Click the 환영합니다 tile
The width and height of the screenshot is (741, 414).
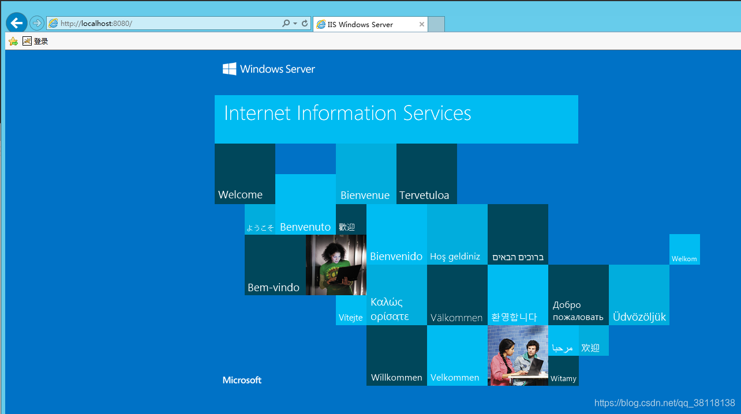pyautogui.click(x=518, y=295)
